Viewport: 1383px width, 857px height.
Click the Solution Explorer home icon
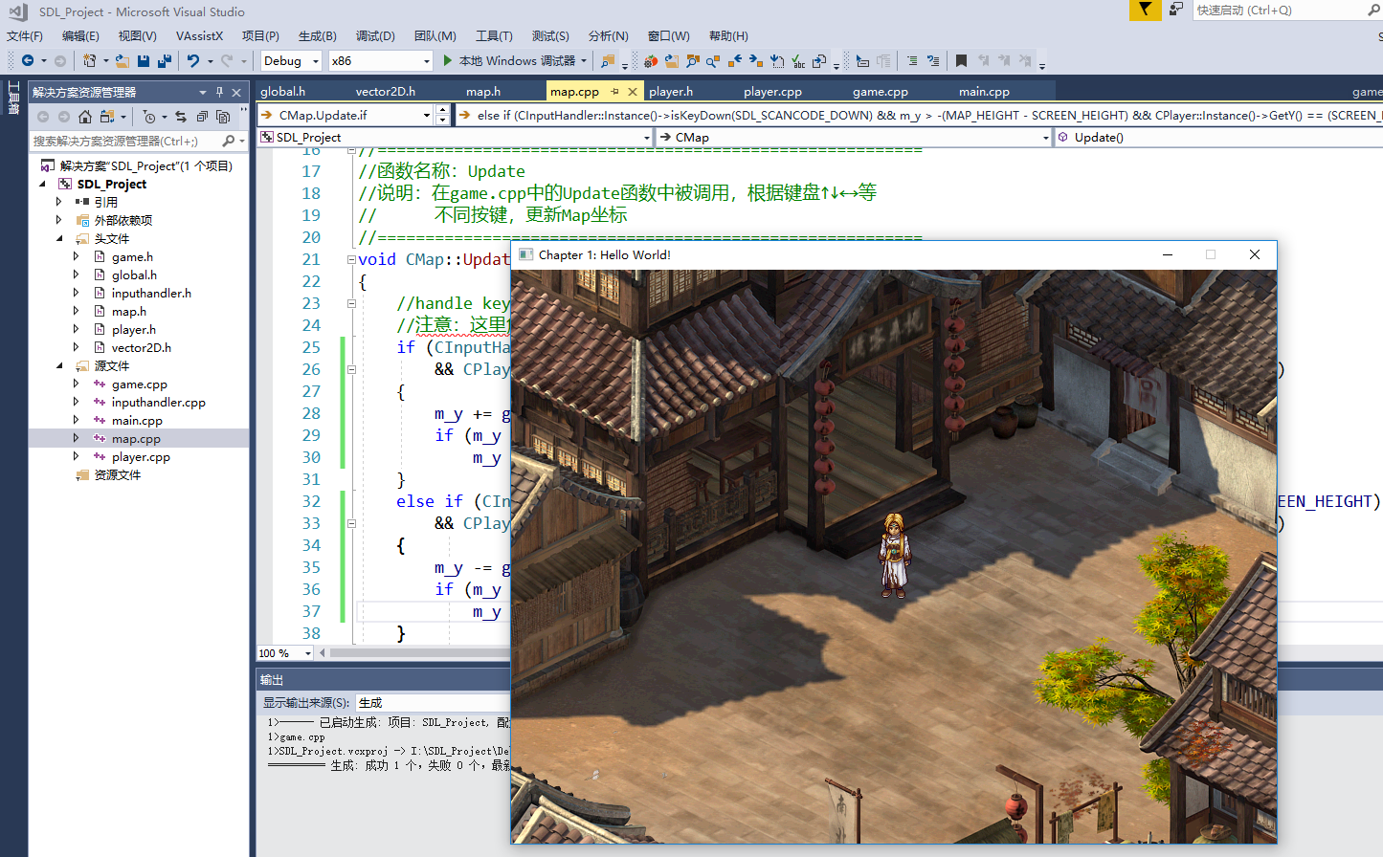85,117
